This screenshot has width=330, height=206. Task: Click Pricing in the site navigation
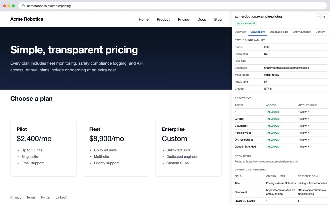184,19
